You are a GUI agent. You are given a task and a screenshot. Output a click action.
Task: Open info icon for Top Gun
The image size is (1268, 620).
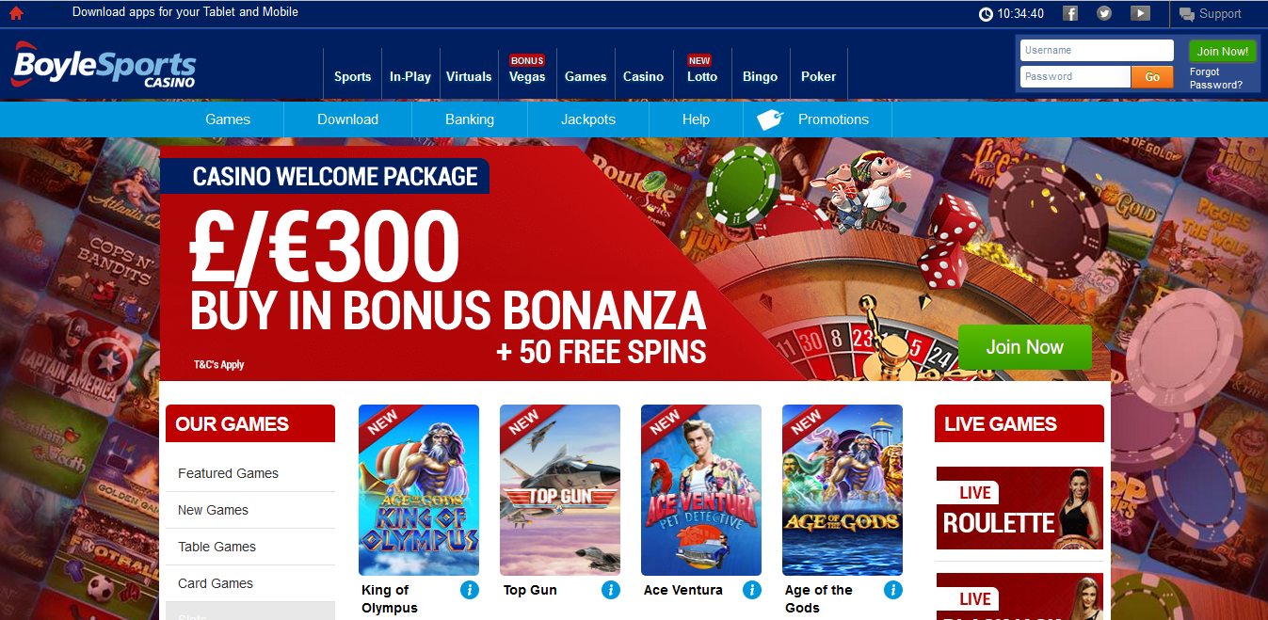coord(610,590)
